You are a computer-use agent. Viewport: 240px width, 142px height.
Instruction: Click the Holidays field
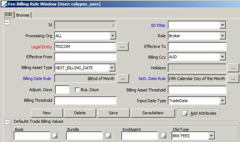[197, 68]
